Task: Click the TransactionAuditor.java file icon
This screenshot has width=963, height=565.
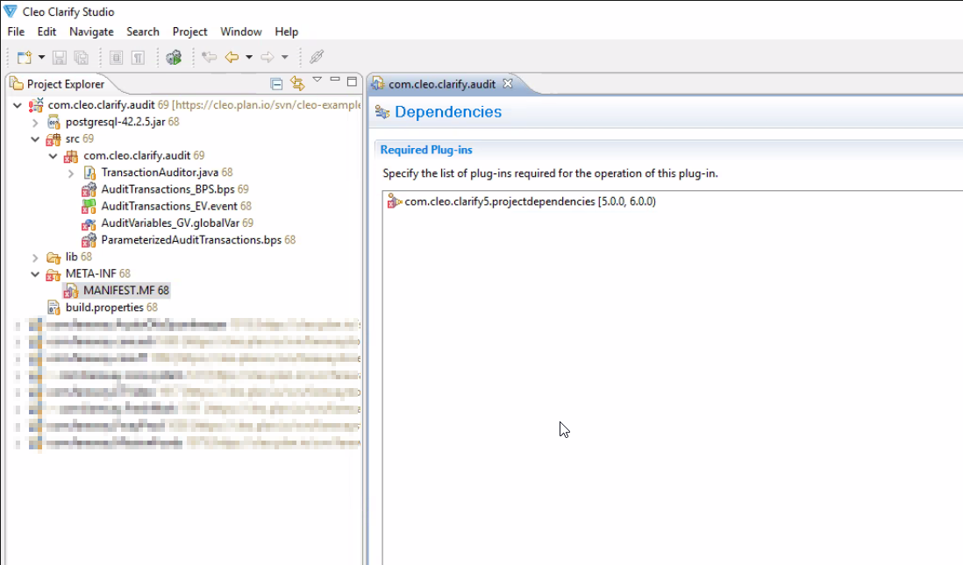Action: (89, 173)
